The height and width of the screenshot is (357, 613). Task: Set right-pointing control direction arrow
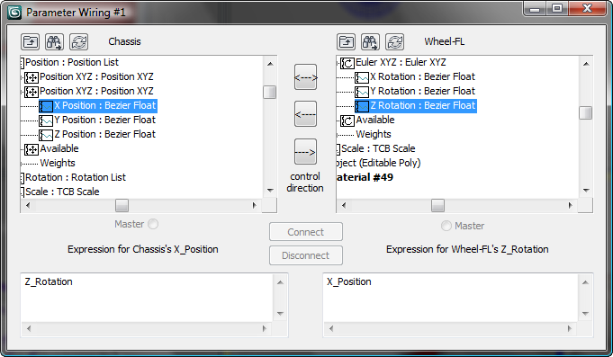305,152
